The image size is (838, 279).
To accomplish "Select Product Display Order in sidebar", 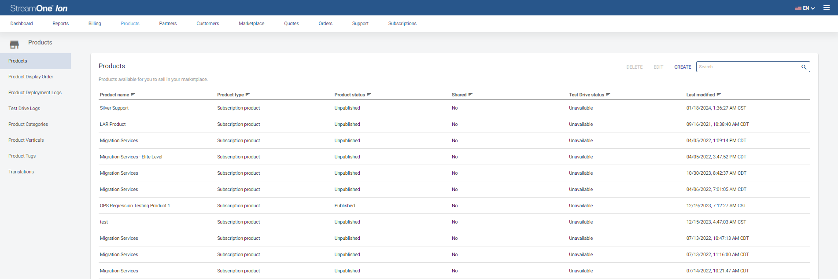I will point(31,77).
